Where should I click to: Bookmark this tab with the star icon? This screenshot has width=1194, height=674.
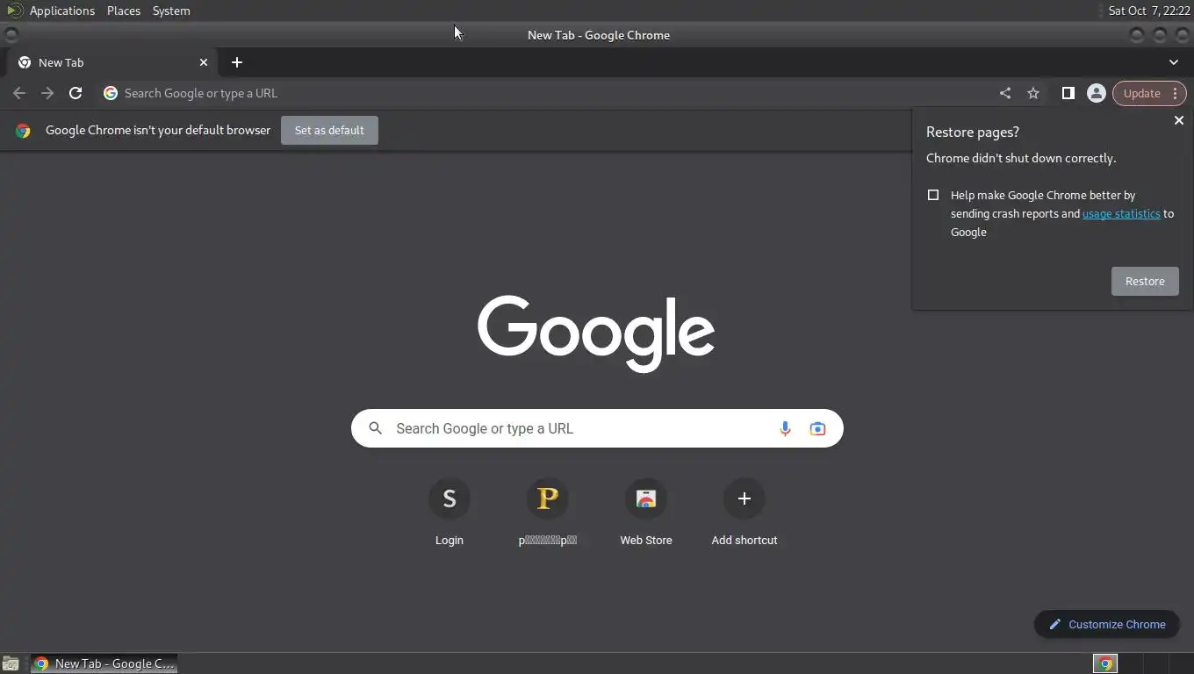point(1033,93)
